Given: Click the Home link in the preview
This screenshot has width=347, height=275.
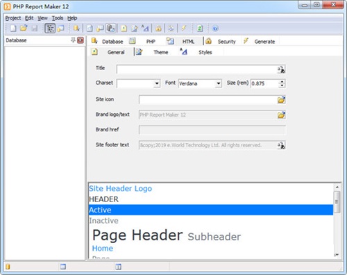Looking at the screenshot, I should point(103,249).
